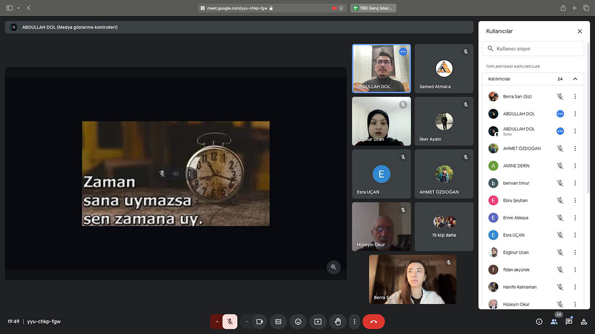The image size is (595, 334).
Task: Show meeting details info icon
Action: [539, 322]
